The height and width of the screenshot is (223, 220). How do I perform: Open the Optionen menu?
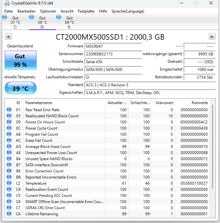click(x=48, y=11)
